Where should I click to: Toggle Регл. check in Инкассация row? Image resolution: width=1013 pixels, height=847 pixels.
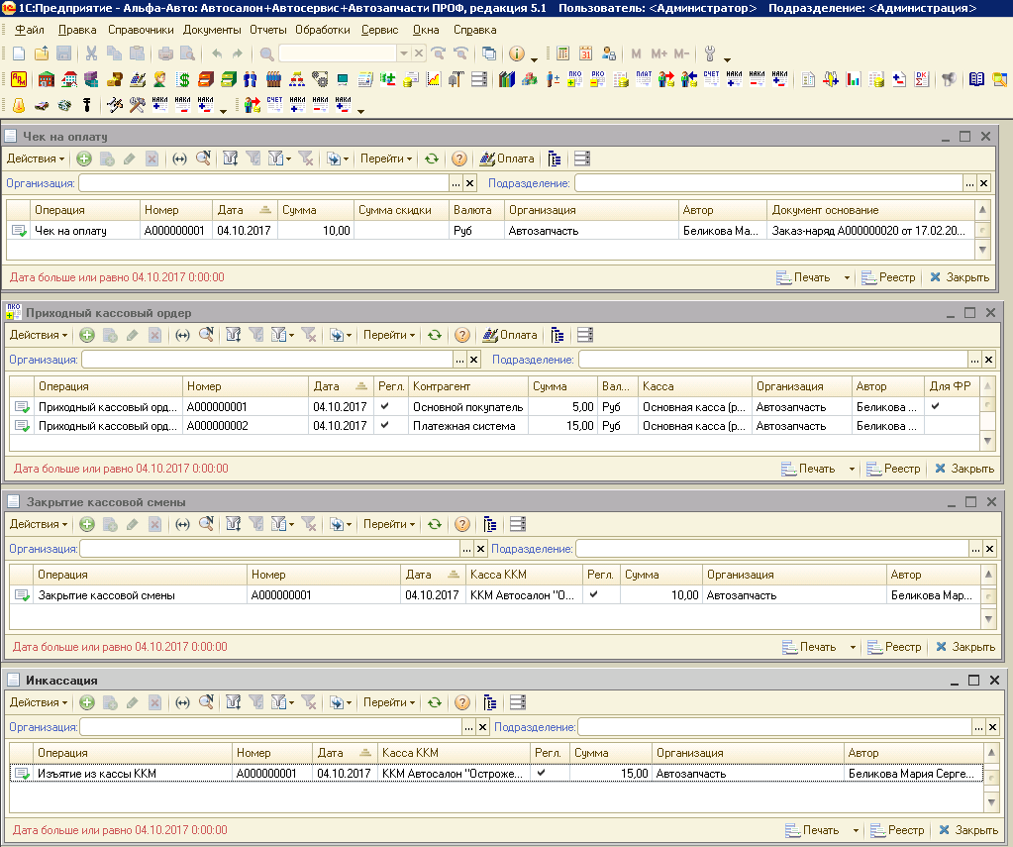pos(542,772)
